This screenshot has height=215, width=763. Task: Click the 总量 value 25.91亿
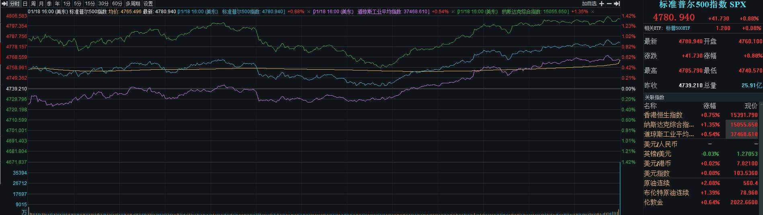(752, 85)
